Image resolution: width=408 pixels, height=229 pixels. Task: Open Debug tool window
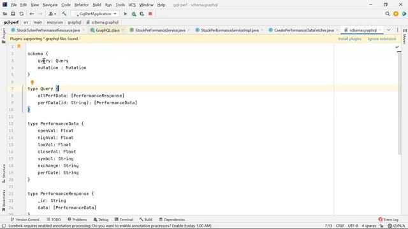click(x=101, y=219)
